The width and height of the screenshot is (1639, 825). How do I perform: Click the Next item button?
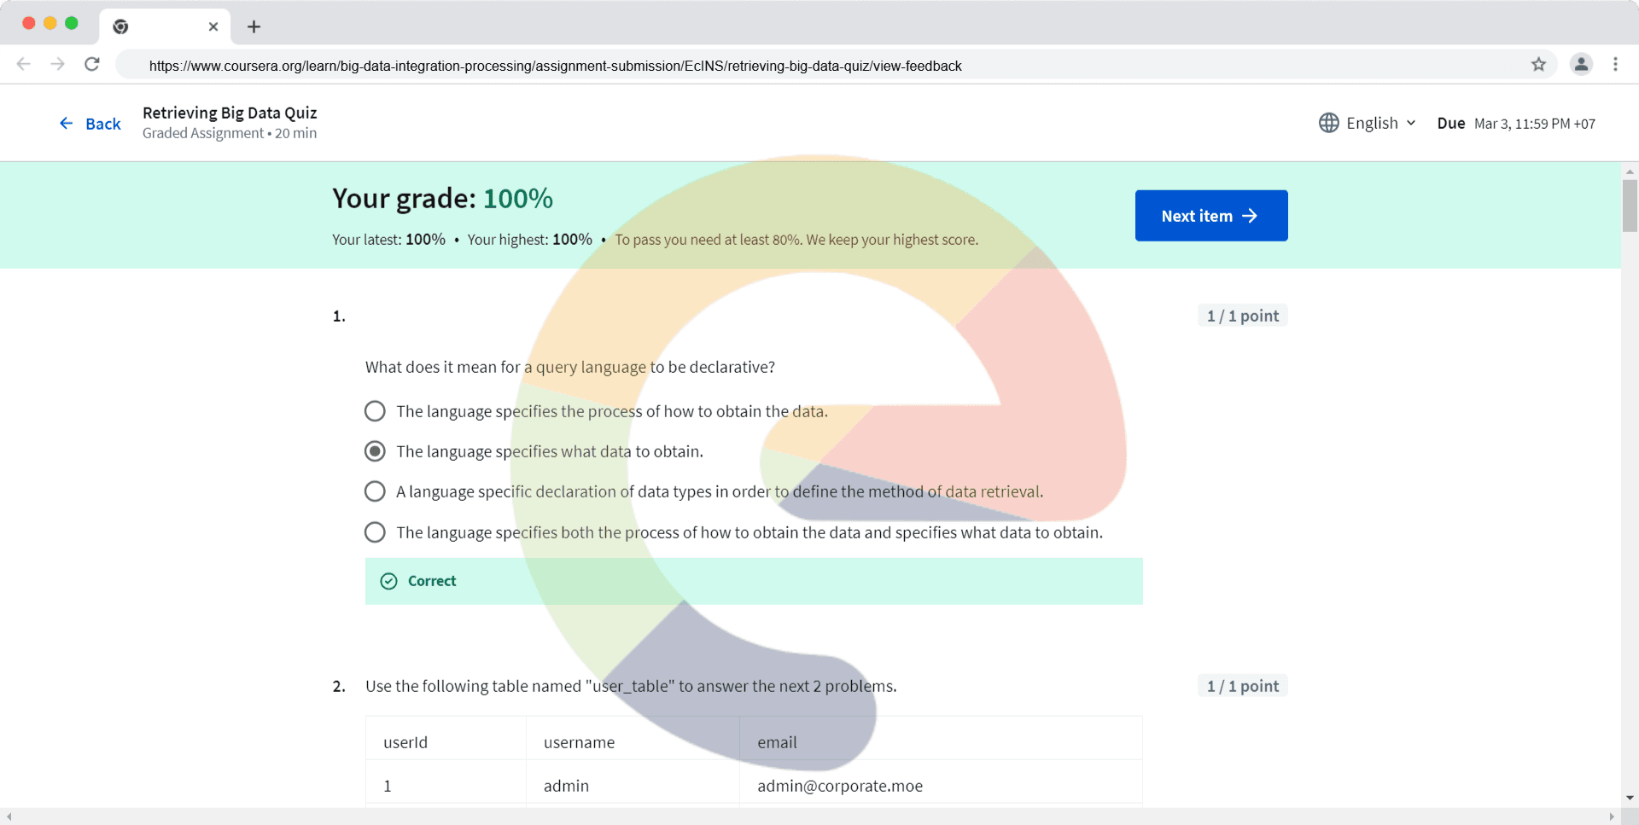pos(1210,216)
